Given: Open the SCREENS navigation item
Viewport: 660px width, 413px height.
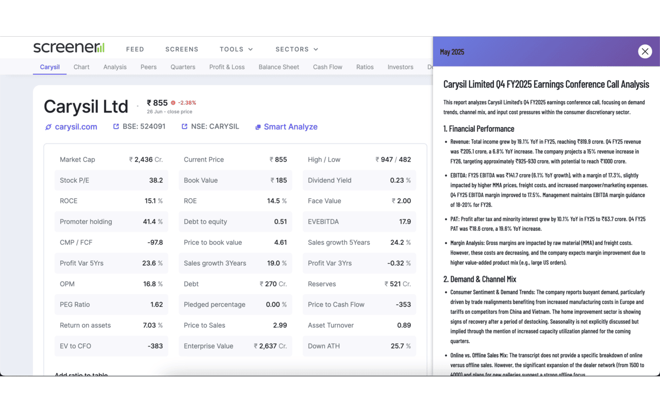Looking at the screenshot, I should point(182,49).
